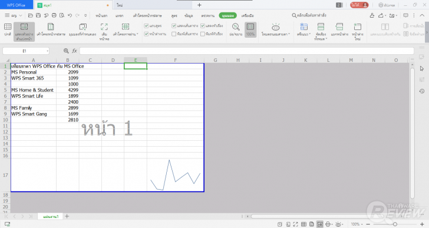This screenshot has width=429, height=228.
Task: Click status bar normal grid view icon
Action: pos(303,224)
